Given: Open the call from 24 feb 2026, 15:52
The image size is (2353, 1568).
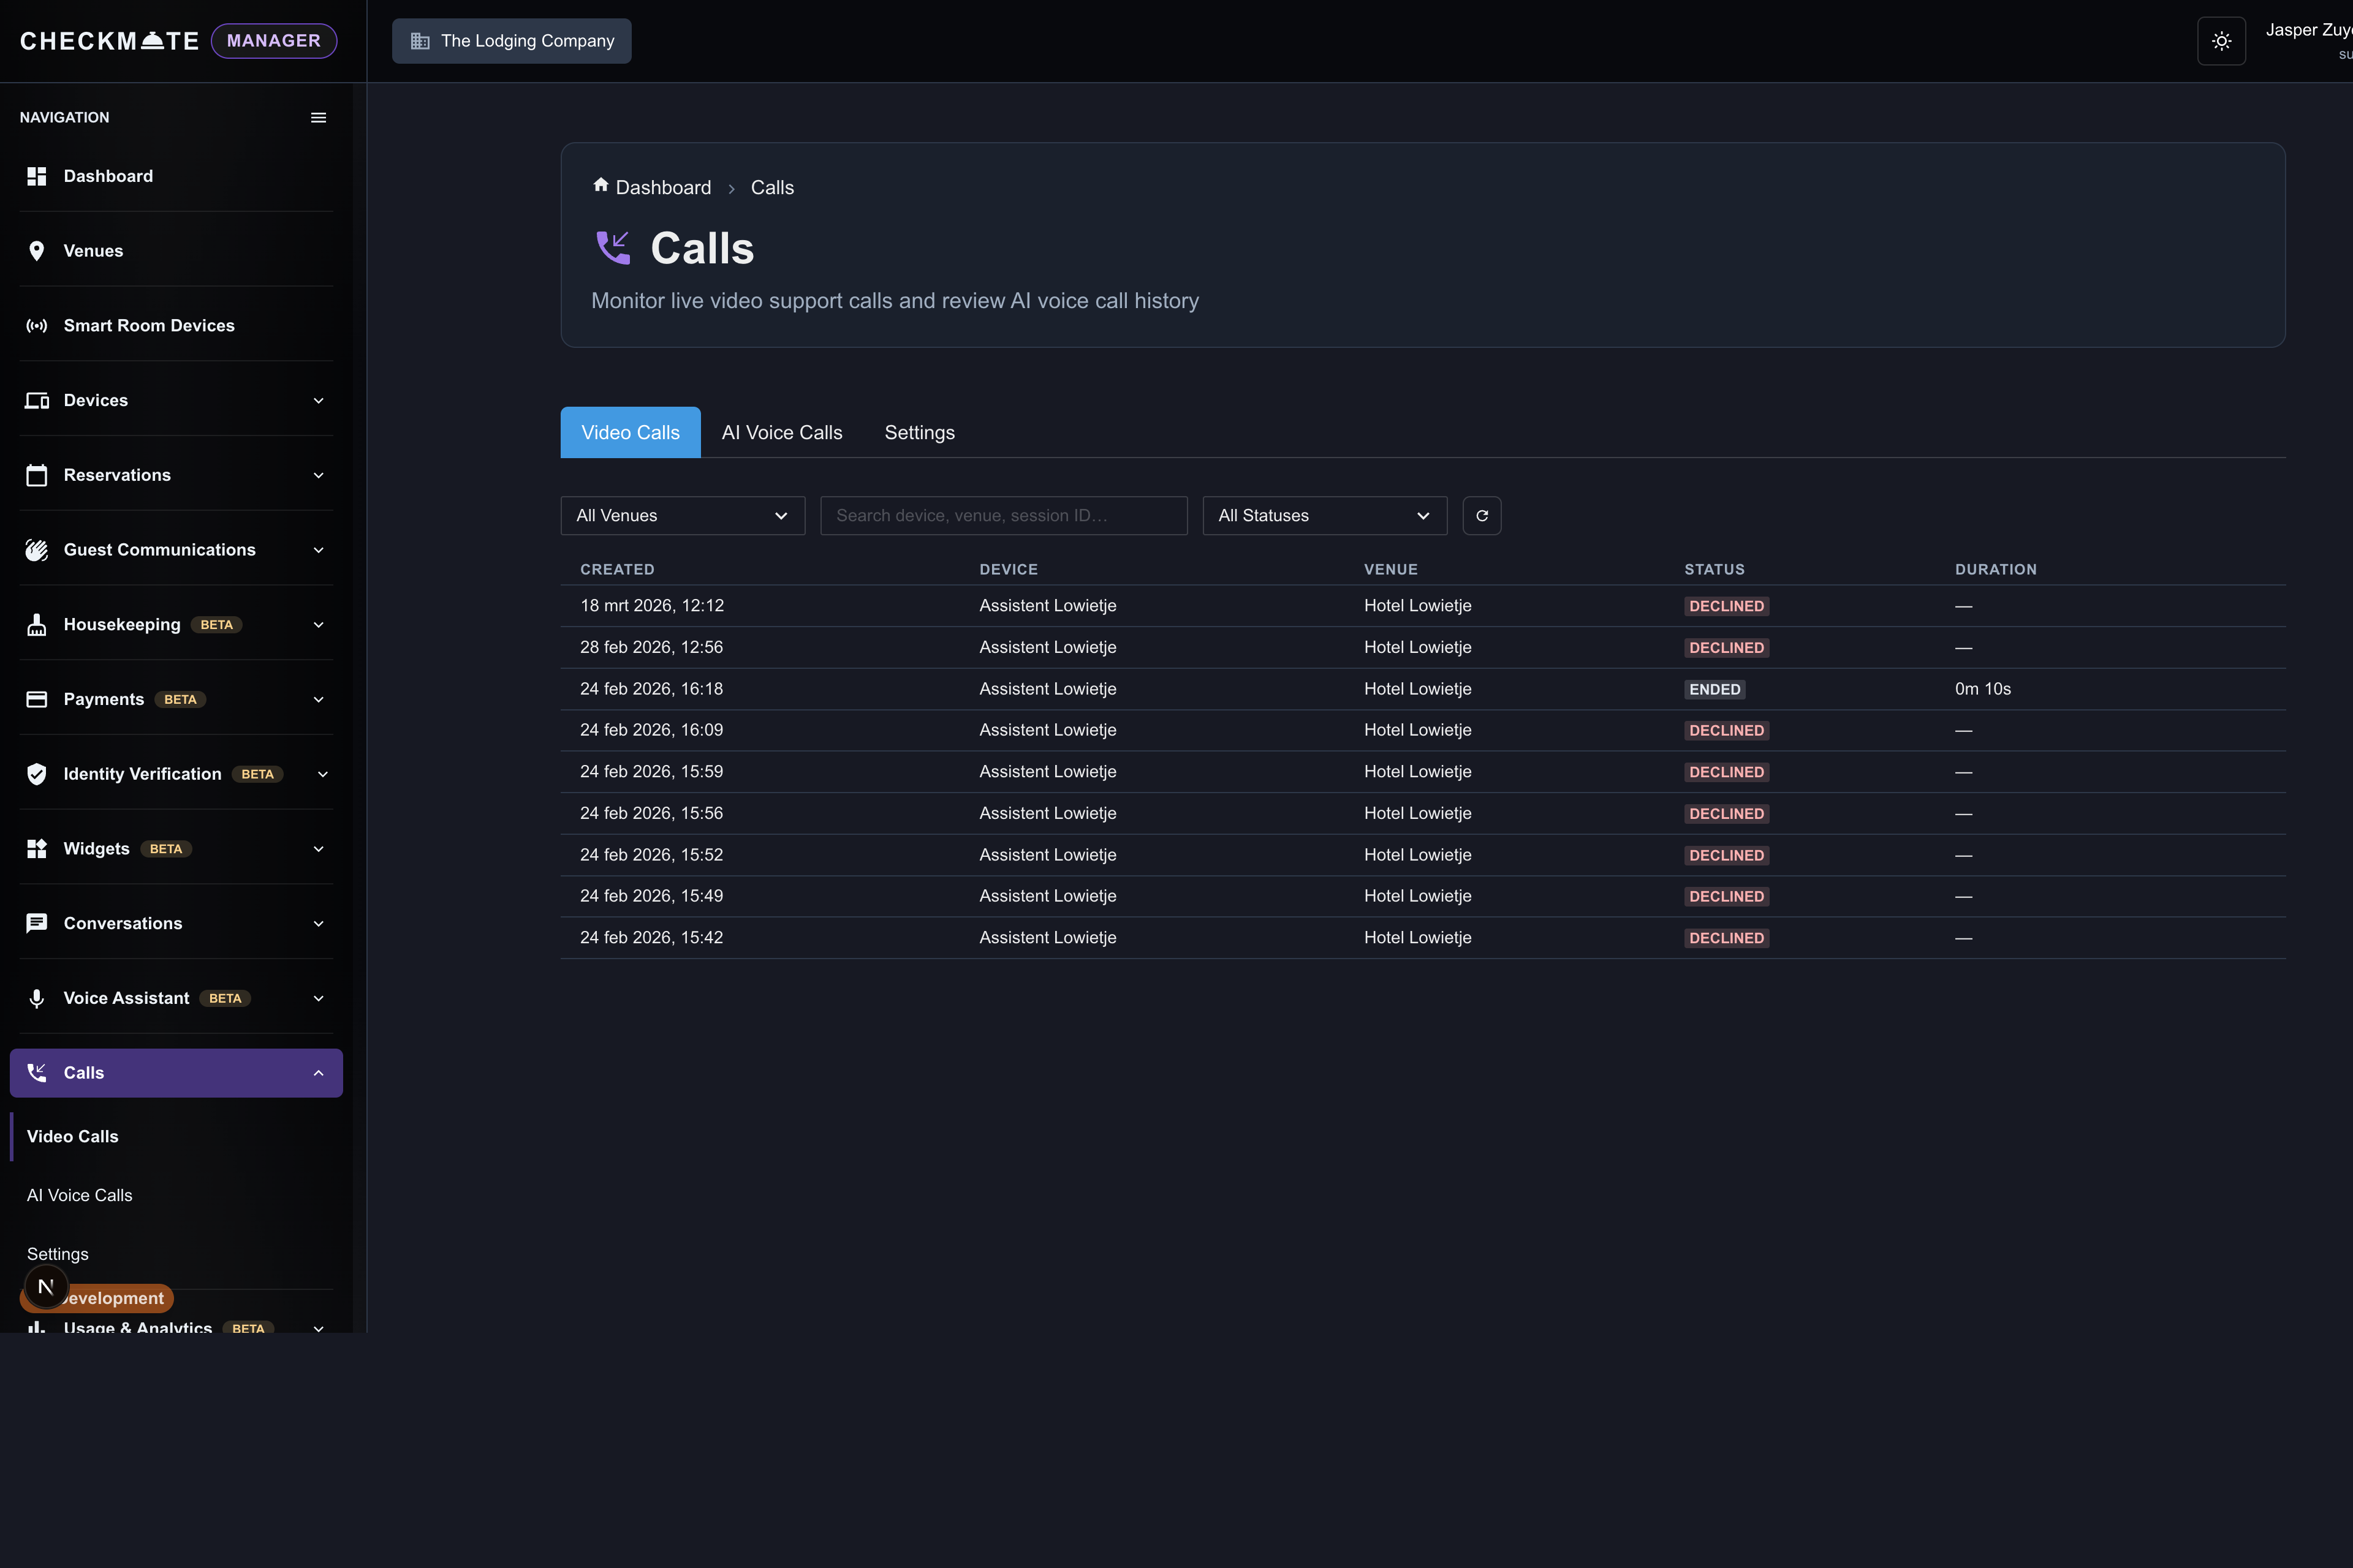Looking at the screenshot, I should pos(1423,855).
